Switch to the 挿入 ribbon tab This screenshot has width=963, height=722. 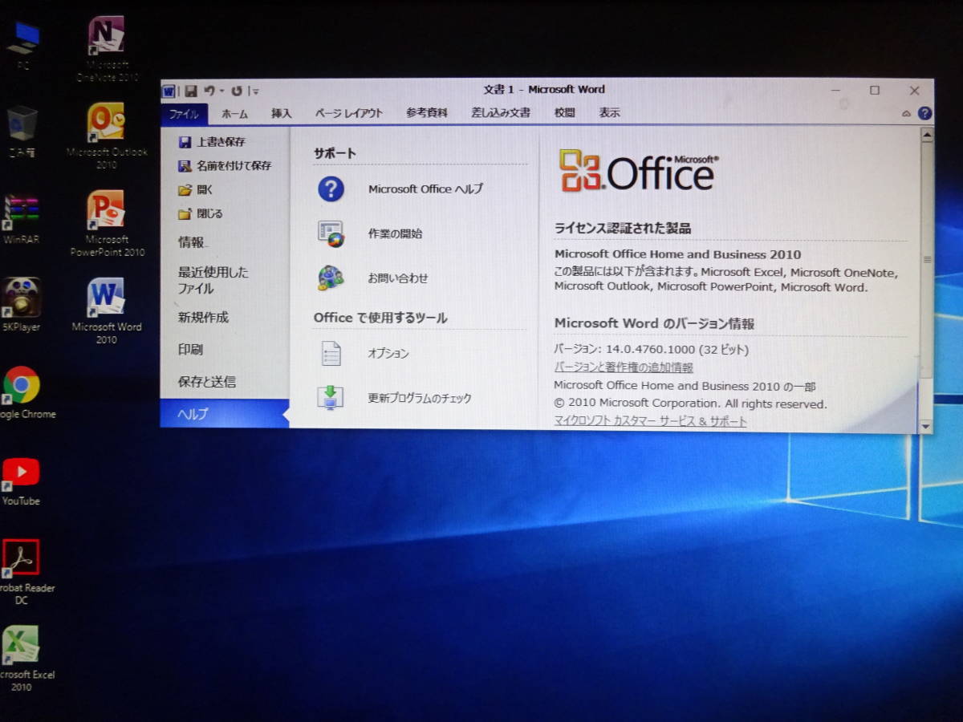tap(282, 114)
